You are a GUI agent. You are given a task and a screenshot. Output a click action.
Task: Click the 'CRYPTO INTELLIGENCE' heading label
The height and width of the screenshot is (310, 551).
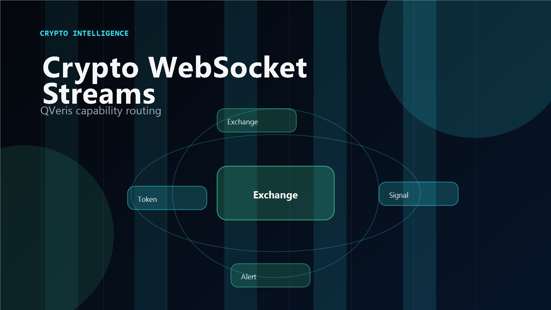tap(84, 33)
